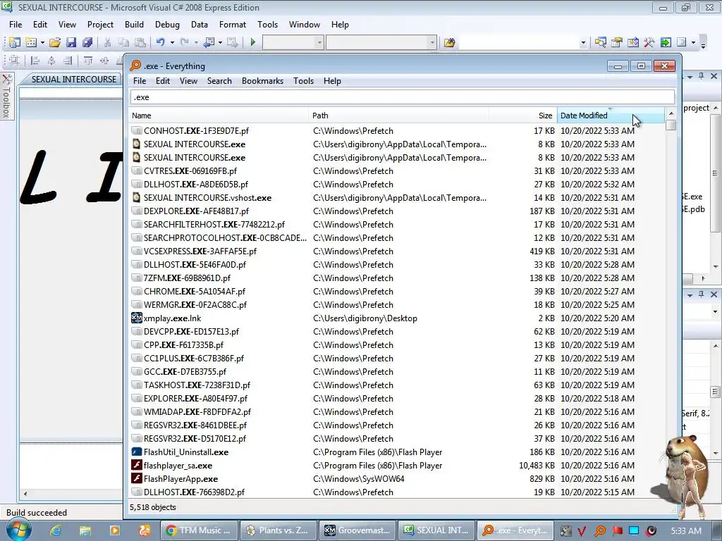Image resolution: width=722 pixels, height=541 pixels.
Task: Open Solution Explorer toolbar icon
Action: click(600, 42)
